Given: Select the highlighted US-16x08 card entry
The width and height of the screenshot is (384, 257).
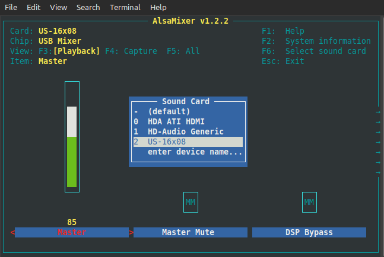Looking at the screenshot, I should 188,142.
